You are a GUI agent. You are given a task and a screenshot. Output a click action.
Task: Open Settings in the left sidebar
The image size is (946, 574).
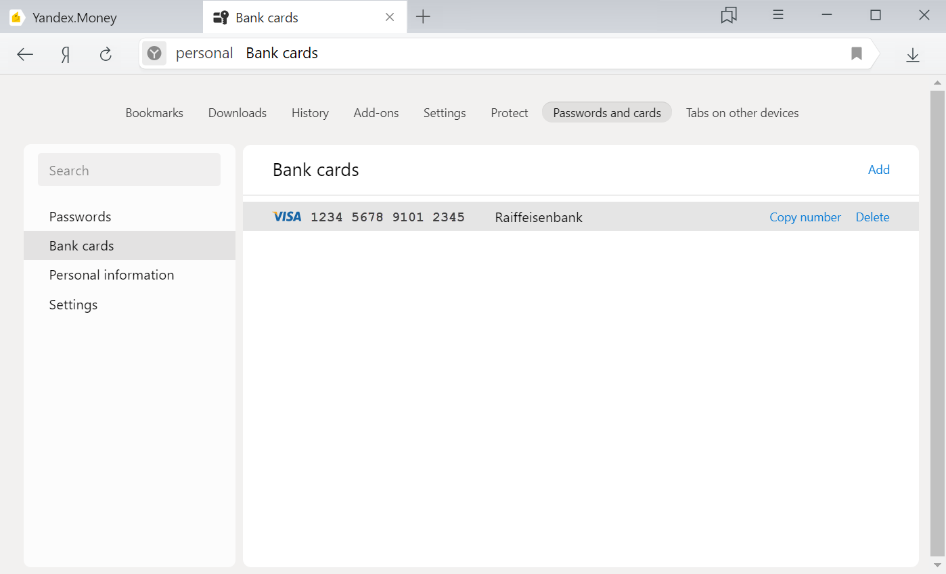point(129,305)
